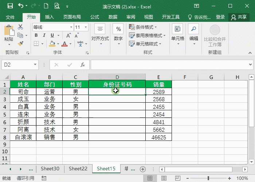Toggle italic formatting

point(44,35)
